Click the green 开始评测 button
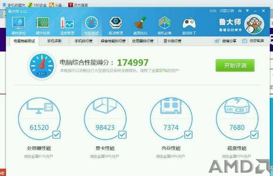Viewport: 273px width, 176px height. click(x=235, y=66)
